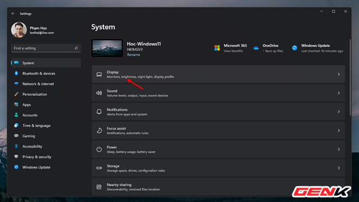
Task: Click the lexthai@live.com account email
Action: [x=42, y=32]
